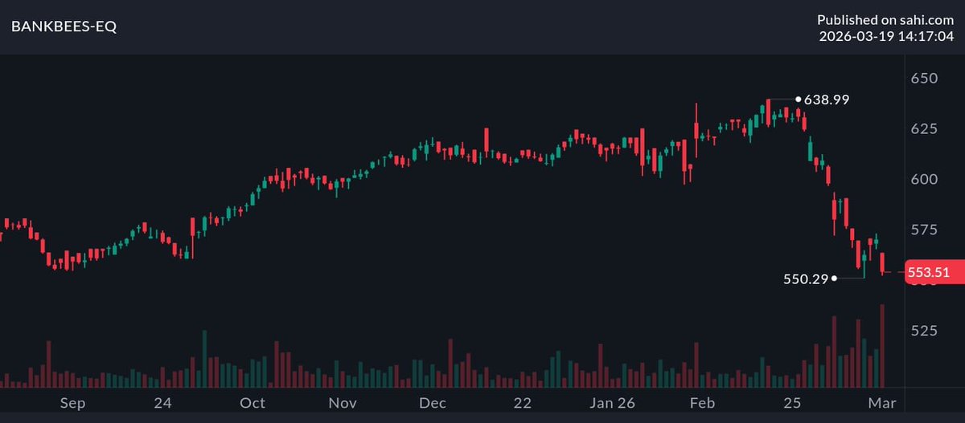
Task: Click the Sep date axis label
Action: pyautogui.click(x=72, y=402)
